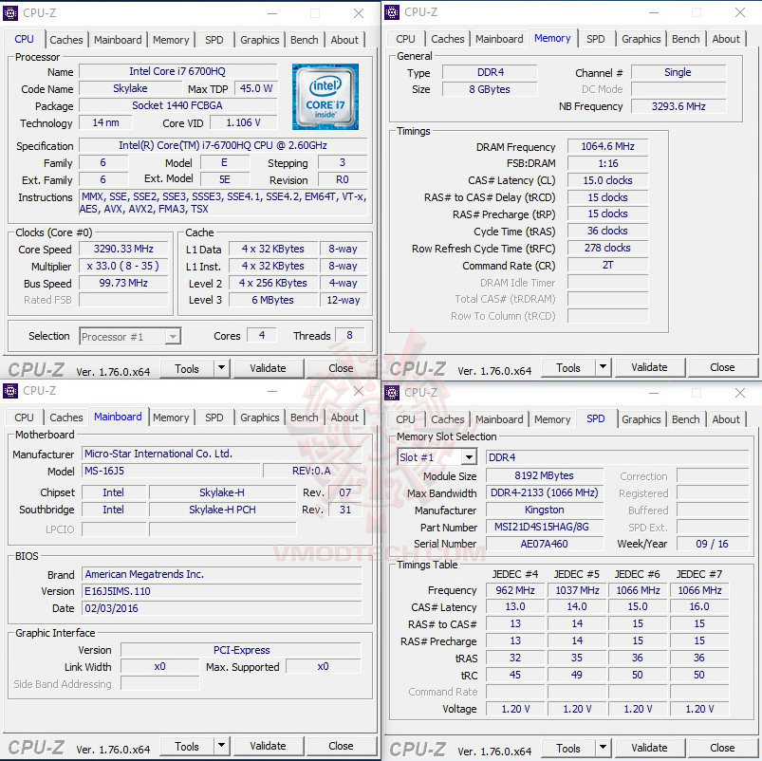Click the CPU-Z icon on the Mainboard window

coord(11,391)
